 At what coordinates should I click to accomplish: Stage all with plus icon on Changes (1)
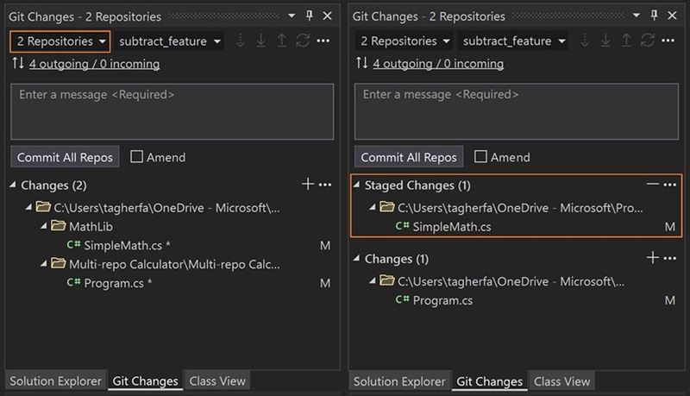pyautogui.click(x=653, y=258)
